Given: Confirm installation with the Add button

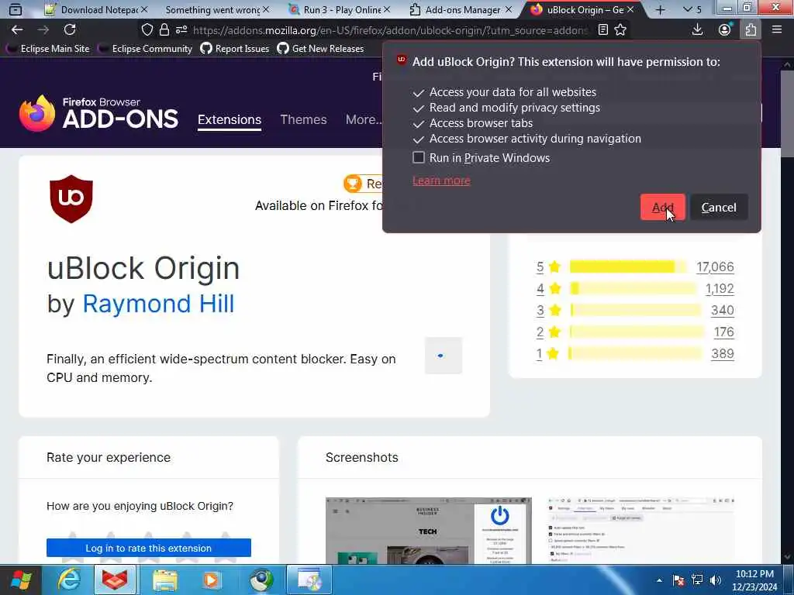Looking at the screenshot, I should coord(662,207).
